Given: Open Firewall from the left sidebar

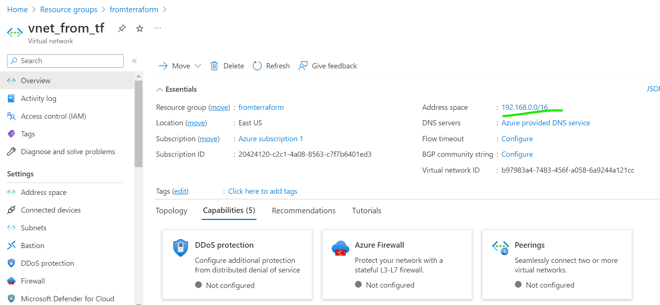Looking at the screenshot, I should [x=33, y=281].
